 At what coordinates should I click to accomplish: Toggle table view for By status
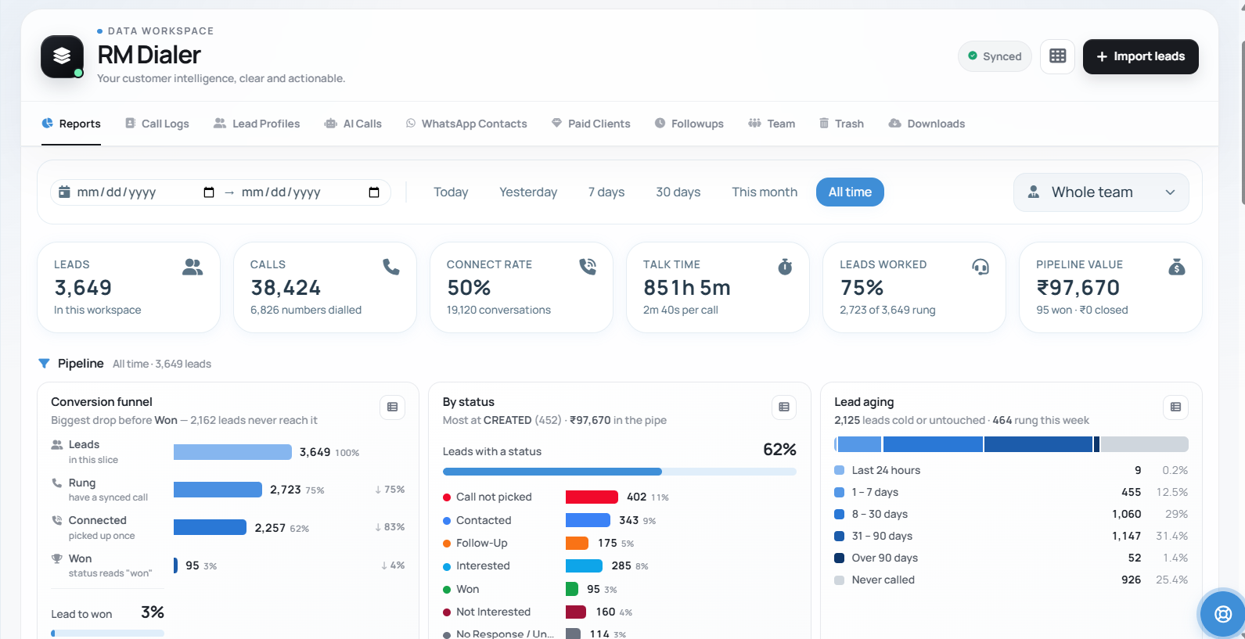784,407
